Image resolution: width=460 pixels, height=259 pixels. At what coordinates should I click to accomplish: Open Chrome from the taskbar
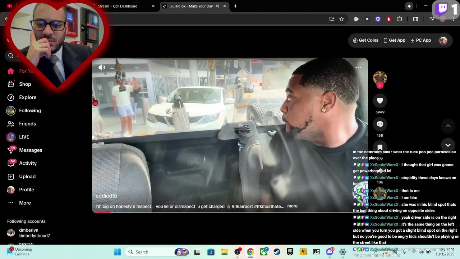[x=250, y=252]
